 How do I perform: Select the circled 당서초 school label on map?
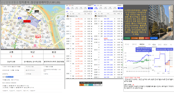pyautogui.click(x=21, y=23)
